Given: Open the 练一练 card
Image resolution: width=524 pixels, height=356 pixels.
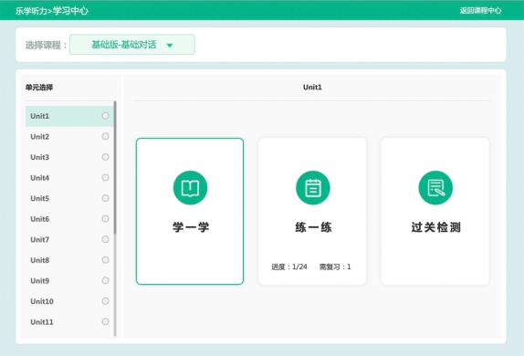Looking at the screenshot, I should coord(312,211).
